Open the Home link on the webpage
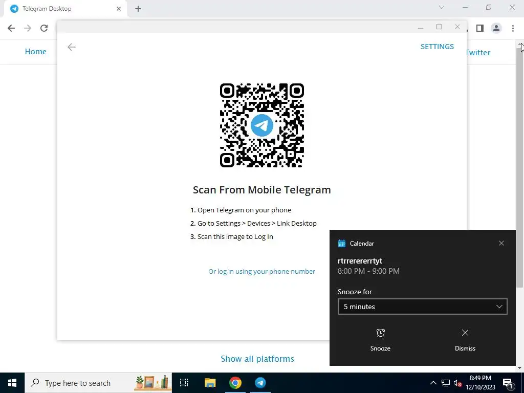Image resolution: width=524 pixels, height=393 pixels. pos(35,52)
